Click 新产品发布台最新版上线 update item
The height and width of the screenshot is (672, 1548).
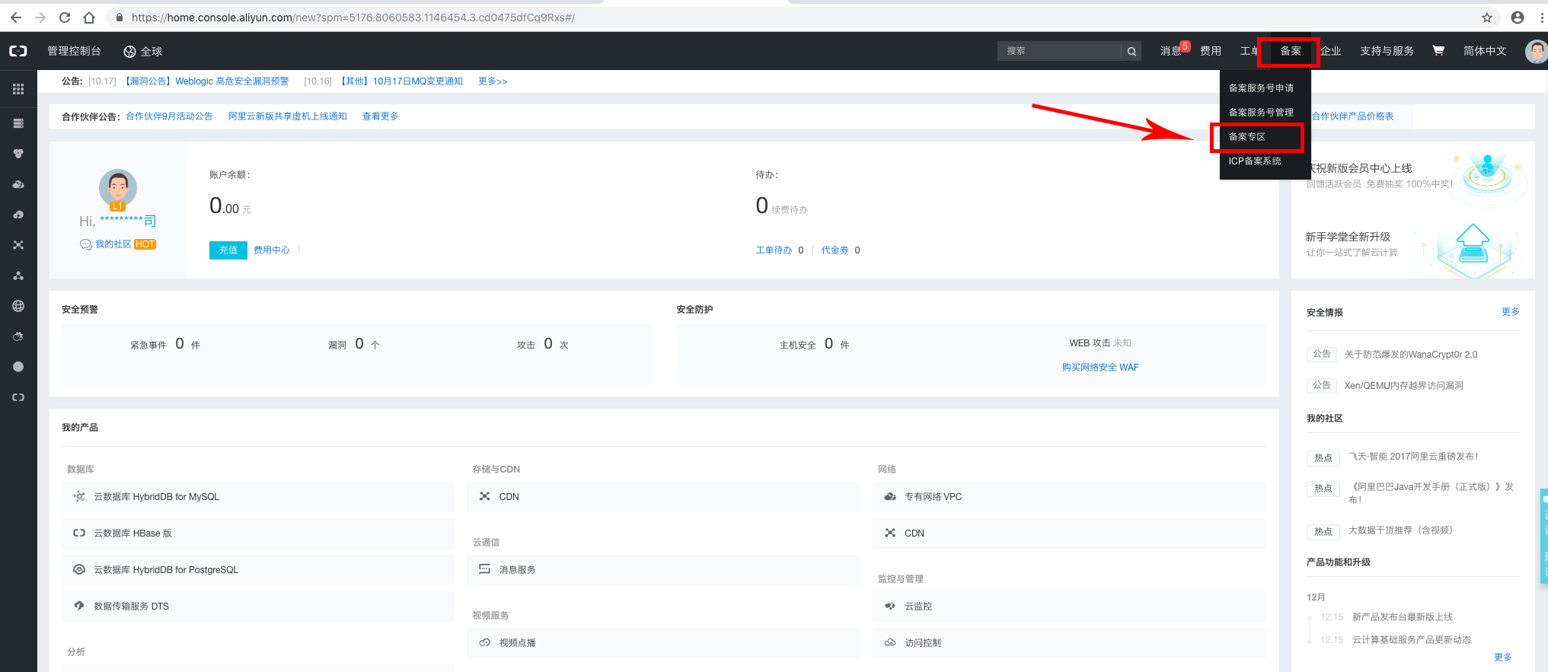point(1402,617)
